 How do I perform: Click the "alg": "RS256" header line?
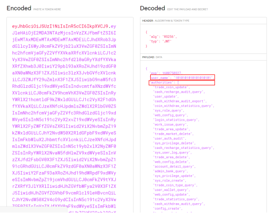[x=163, y=37]
